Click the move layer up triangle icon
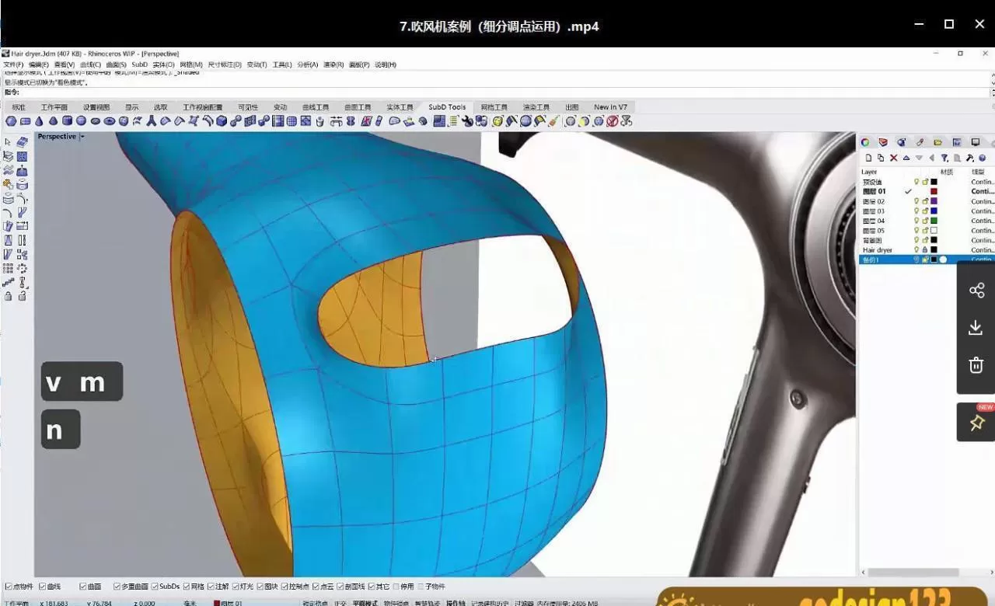This screenshot has height=606, width=995. [x=906, y=158]
